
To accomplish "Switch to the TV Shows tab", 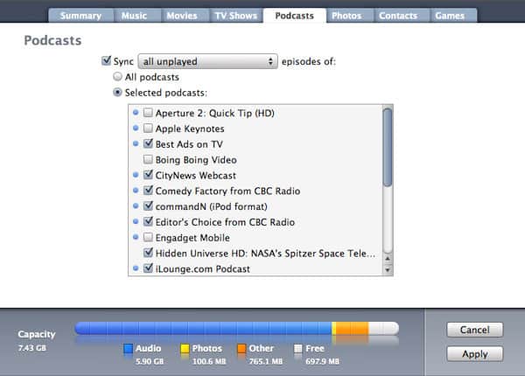I will click(x=236, y=16).
